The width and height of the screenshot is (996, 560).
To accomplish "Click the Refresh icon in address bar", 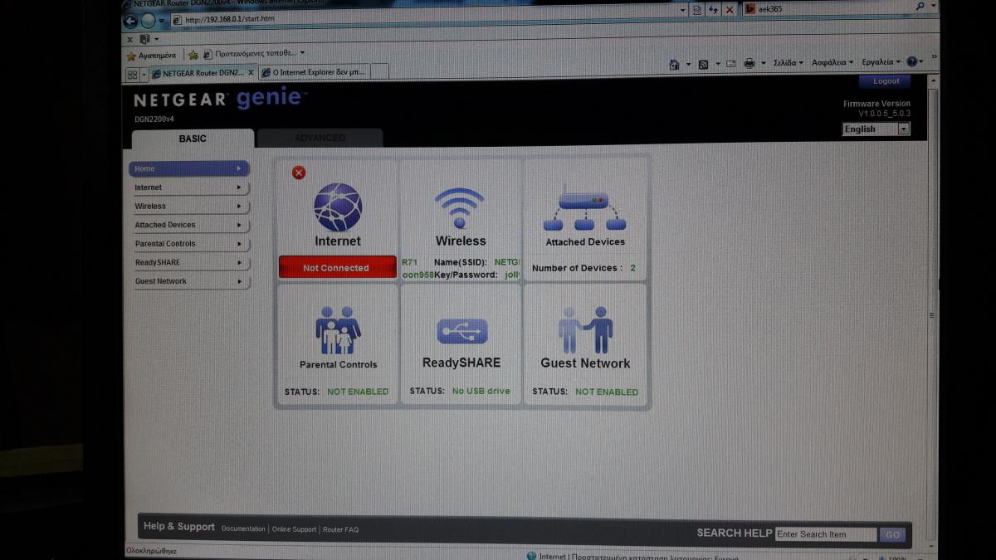I will click(712, 9).
